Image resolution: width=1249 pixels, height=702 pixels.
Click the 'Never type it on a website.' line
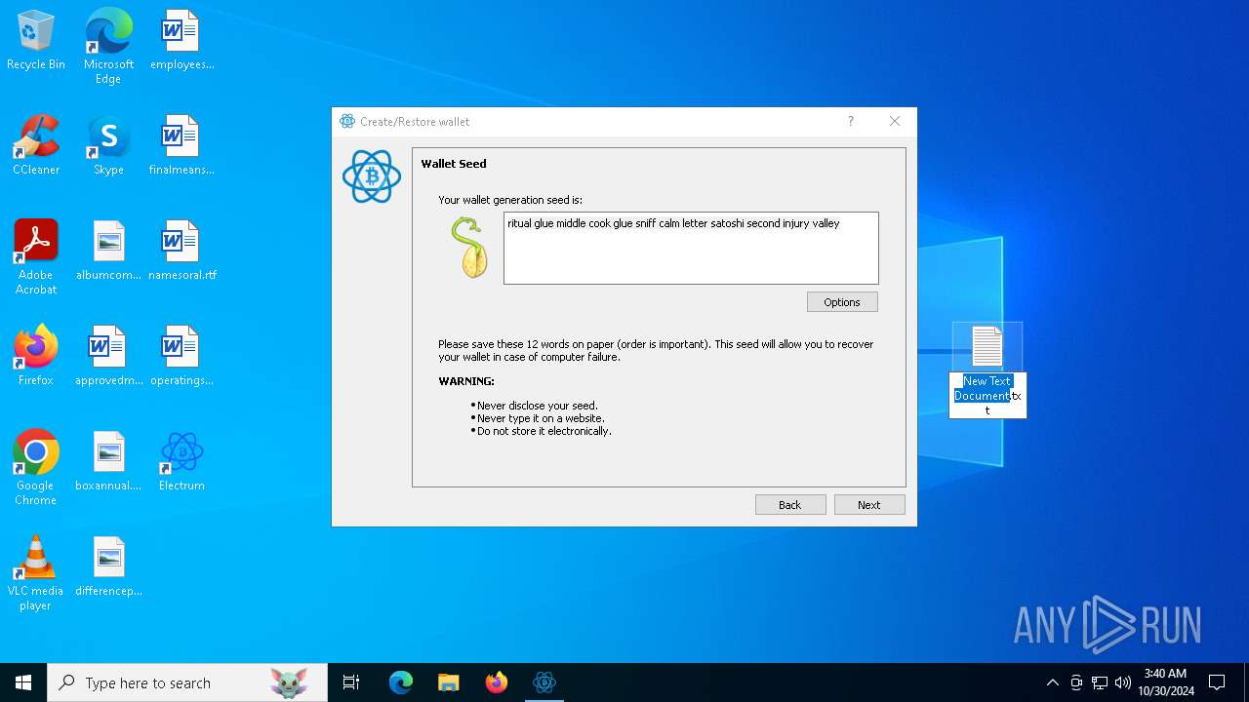tap(541, 418)
